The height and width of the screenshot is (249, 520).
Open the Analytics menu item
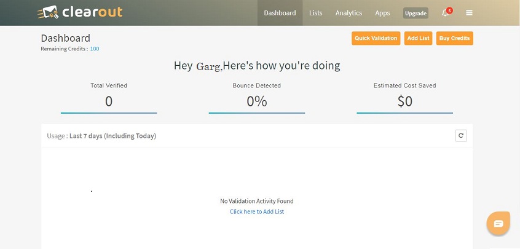349,13
